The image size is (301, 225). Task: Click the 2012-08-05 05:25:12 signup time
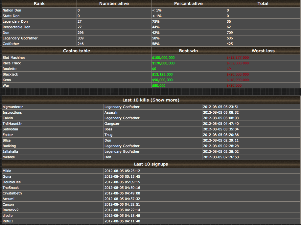tap(122, 171)
